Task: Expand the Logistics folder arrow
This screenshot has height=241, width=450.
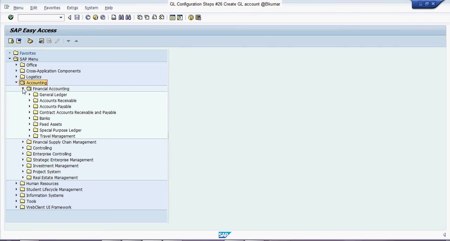Action: pyautogui.click(x=16, y=77)
